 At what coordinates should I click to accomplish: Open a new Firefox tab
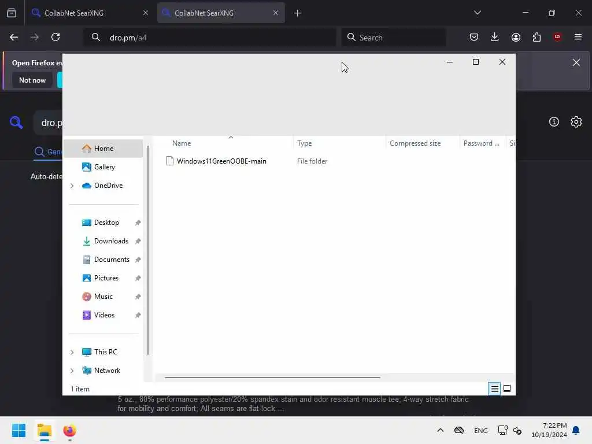[298, 13]
